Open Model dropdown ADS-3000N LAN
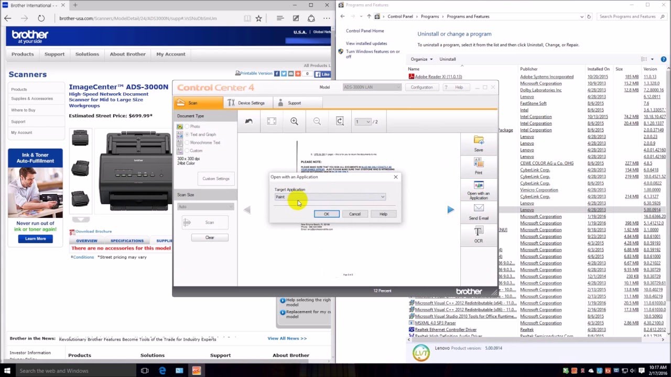This screenshot has height=377, width=671. tap(372, 87)
